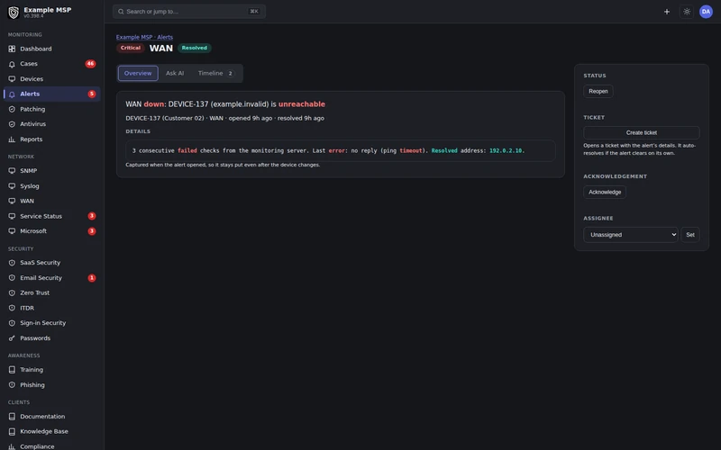Click the Phishing shield icon

click(12, 385)
